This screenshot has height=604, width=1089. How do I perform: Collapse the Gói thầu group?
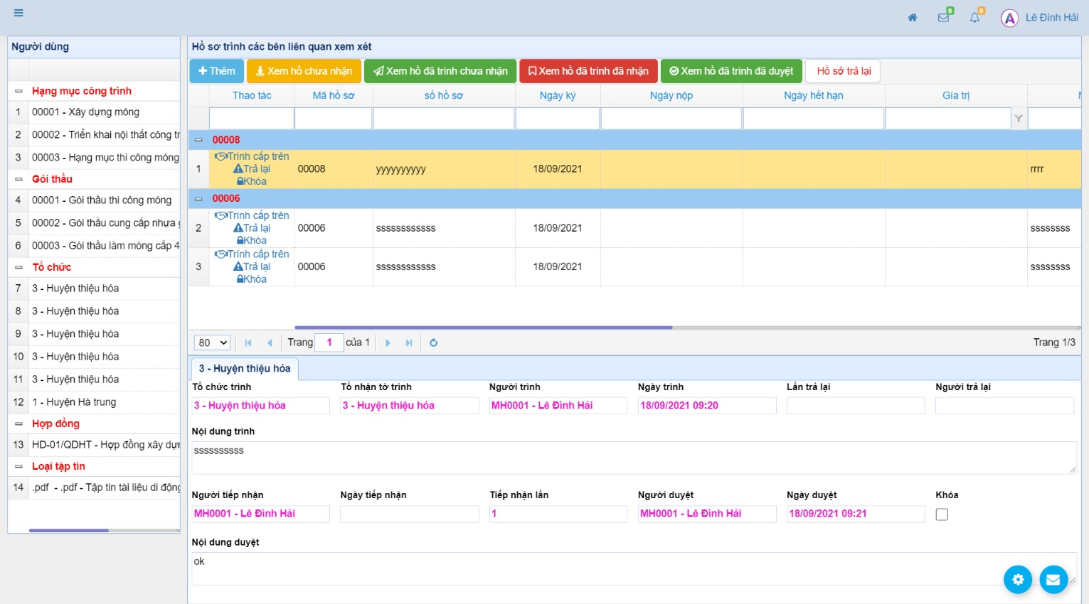pyautogui.click(x=18, y=179)
